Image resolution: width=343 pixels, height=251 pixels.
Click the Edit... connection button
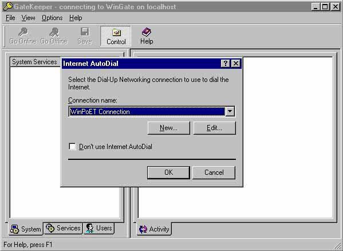(x=215, y=128)
